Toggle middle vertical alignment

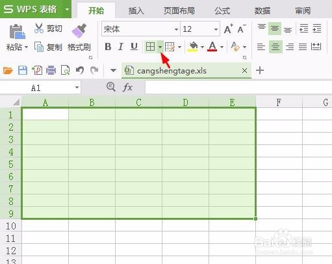(275, 29)
